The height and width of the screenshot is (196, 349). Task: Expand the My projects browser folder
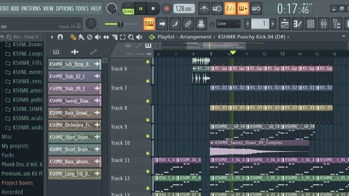[x=15, y=146]
